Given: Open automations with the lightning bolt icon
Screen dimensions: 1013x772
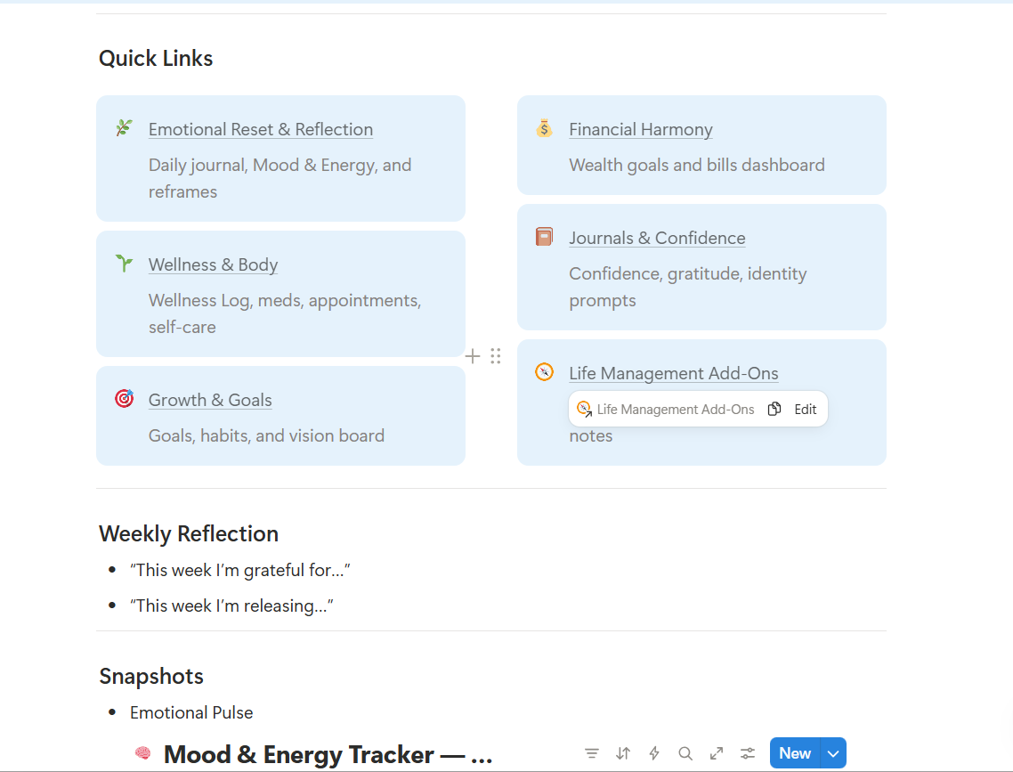Looking at the screenshot, I should pyautogui.click(x=654, y=753).
